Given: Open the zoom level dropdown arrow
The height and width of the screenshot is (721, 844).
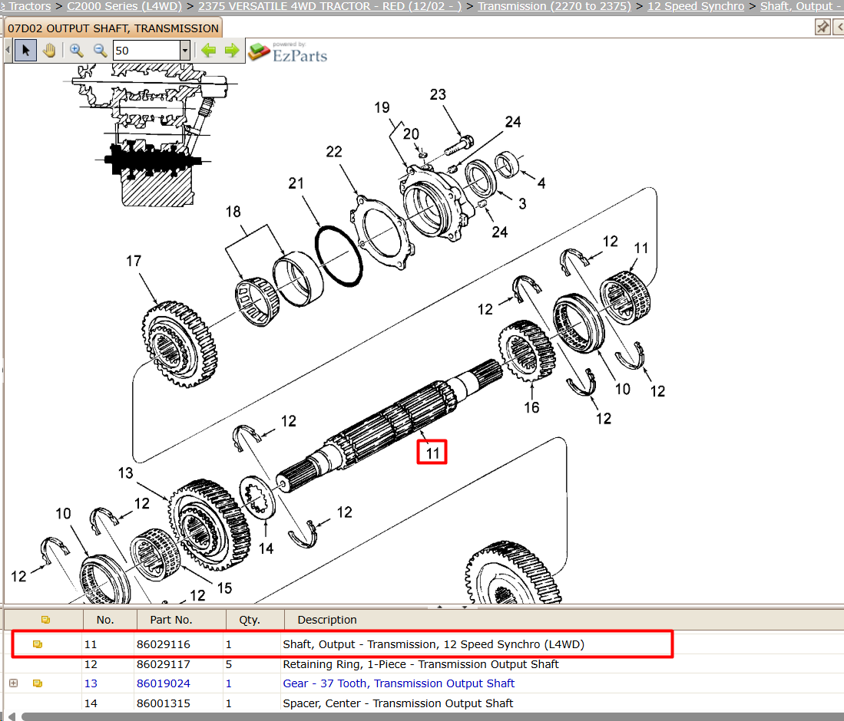Looking at the screenshot, I should 185,51.
